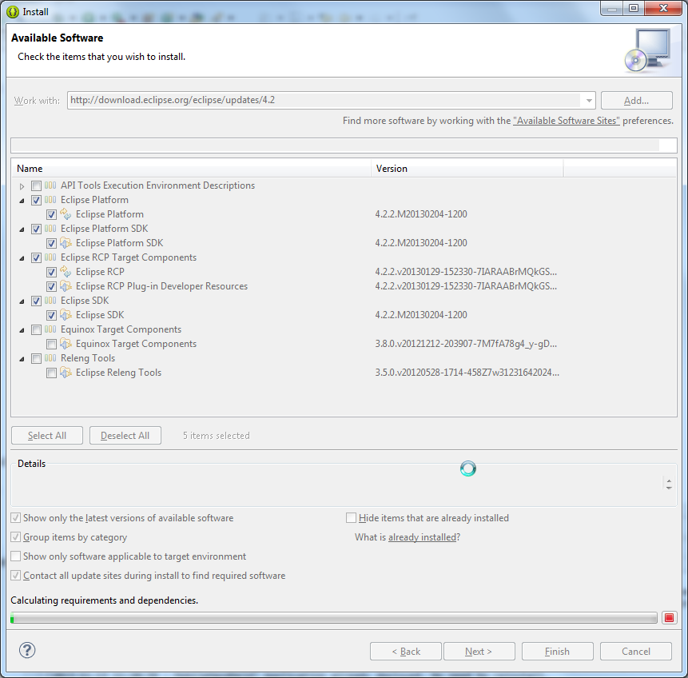Screen dimensions: 688x678
Task: Cancel the Install dialog
Action: [636, 651]
